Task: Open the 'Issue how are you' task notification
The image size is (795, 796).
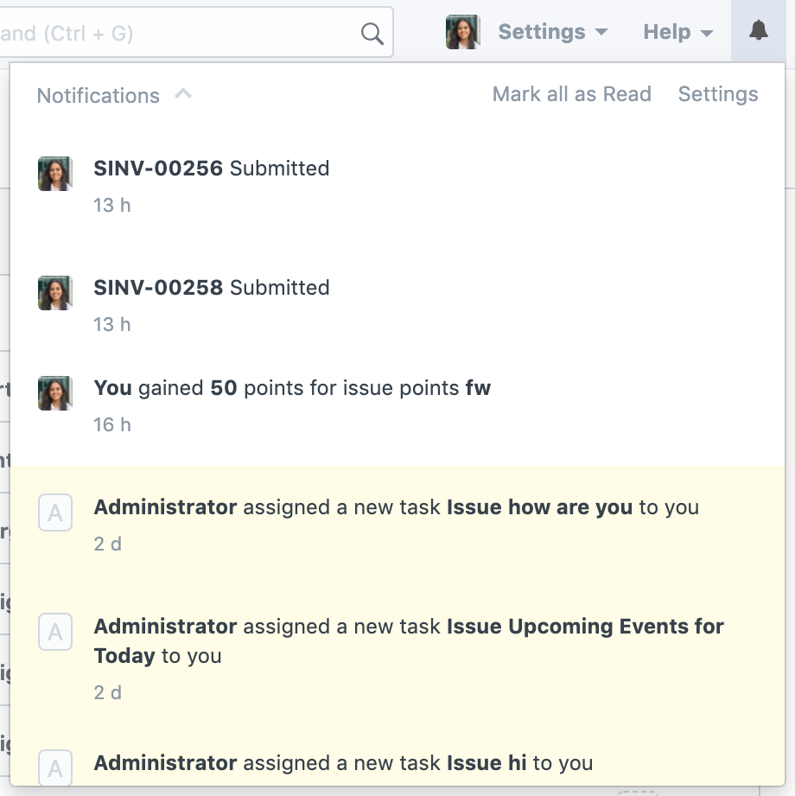Action: pos(396,507)
